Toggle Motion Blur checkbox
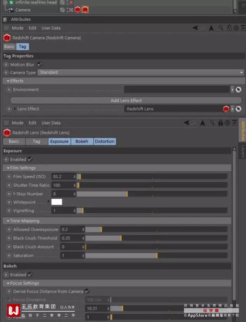Viewport: 246px width, 322px height. point(39,65)
